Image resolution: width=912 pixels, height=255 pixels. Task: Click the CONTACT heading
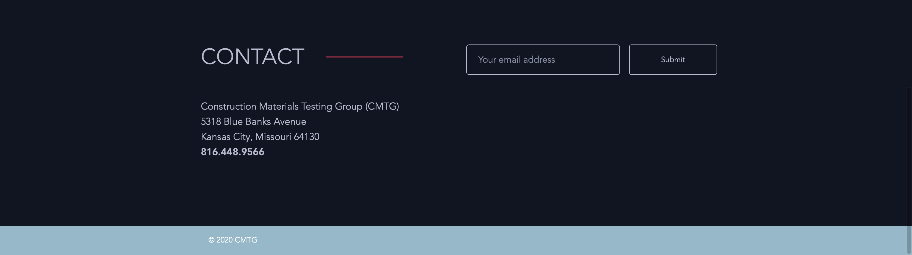click(252, 57)
